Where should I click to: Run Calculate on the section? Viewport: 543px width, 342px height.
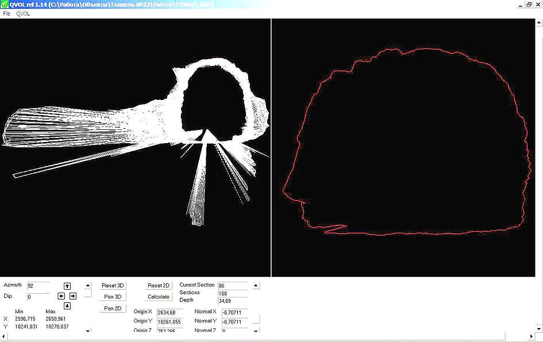pos(158,297)
